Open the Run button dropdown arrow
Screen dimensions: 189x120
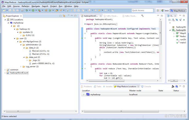tap(36, 10)
